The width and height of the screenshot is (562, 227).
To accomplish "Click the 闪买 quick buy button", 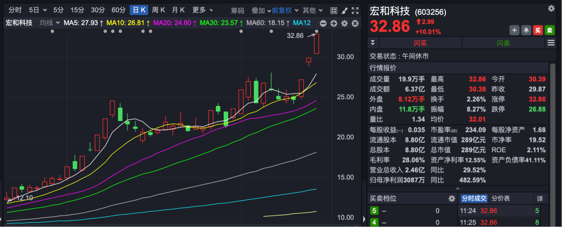I will click(x=420, y=43).
